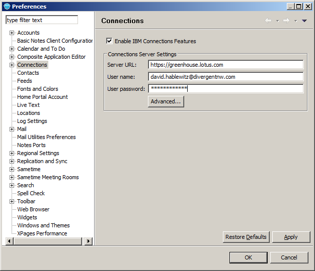Click inside the Server URL field

pos(226,65)
